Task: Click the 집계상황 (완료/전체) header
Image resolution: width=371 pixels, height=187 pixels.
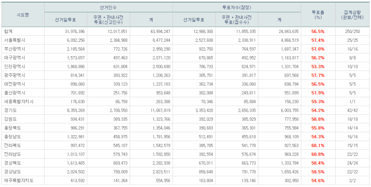Action: pyautogui.click(x=352, y=15)
